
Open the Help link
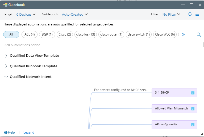click(10, 132)
